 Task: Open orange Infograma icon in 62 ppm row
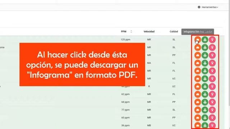198,94
